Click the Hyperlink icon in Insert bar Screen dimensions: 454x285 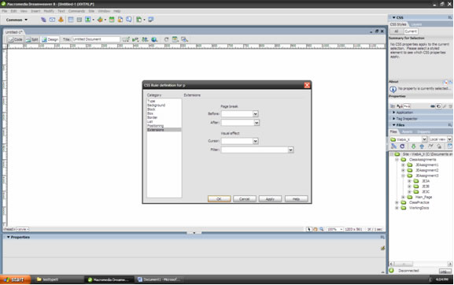coord(43,20)
